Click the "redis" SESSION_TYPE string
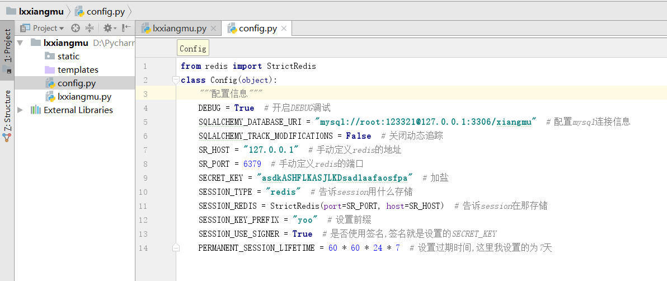The image size is (667, 281). [283, 192]
